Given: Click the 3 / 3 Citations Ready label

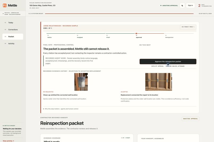Looking at the screenshot, I should tap(36, 13).
